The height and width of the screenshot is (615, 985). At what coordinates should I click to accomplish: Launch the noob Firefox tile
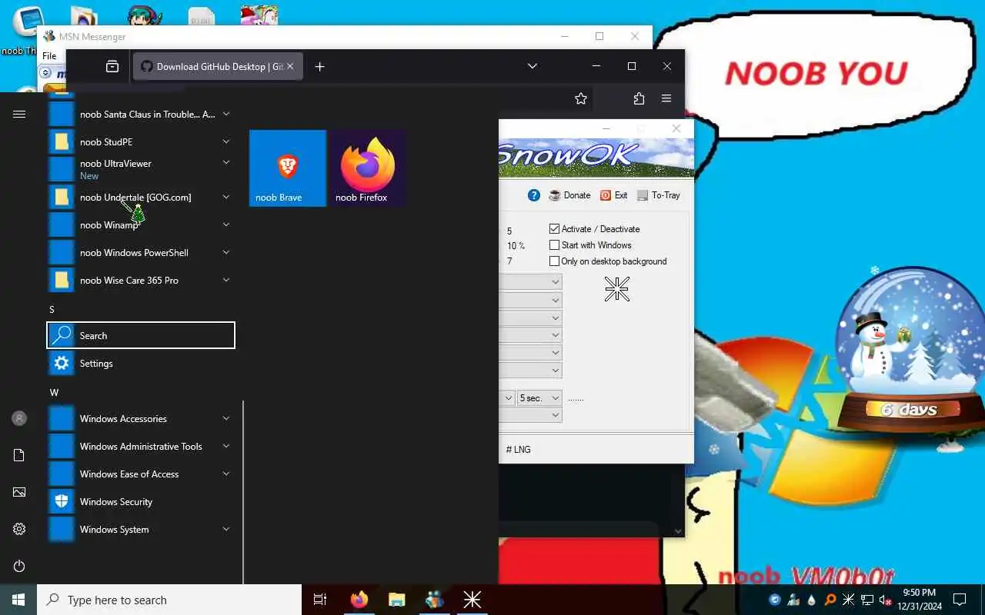point(368,168)
